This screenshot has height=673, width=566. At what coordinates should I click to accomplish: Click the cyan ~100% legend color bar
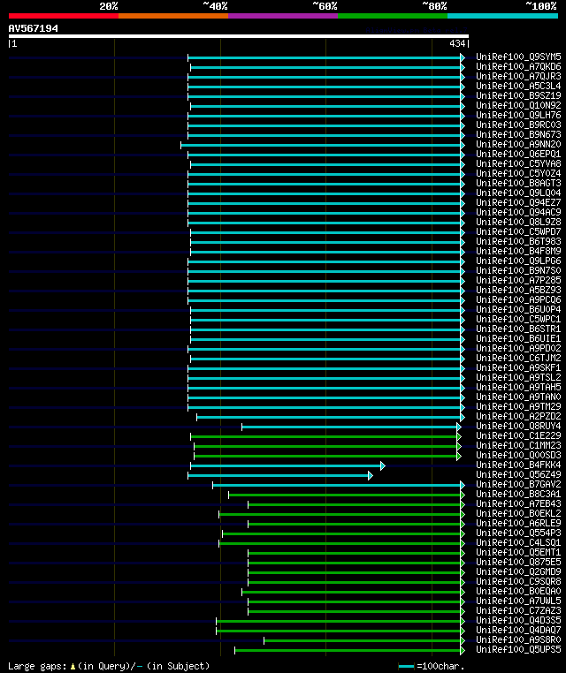point(502,16)
